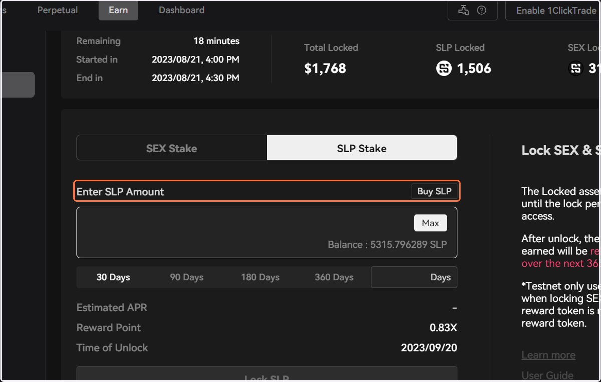Click the Total Locked value $1,768

pos(325,68)
